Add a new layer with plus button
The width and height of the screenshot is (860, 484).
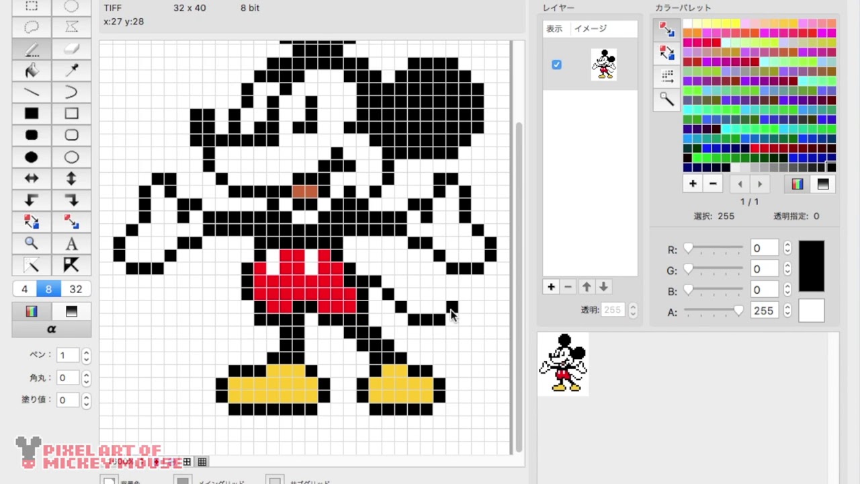click(551, 287)
